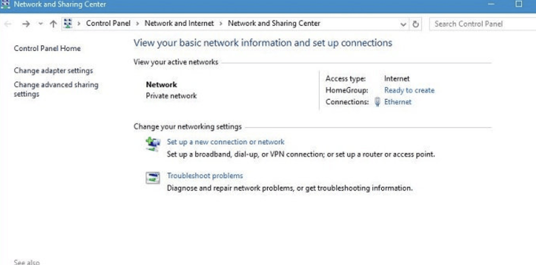Image resolution: width=536 pixels, height=265 pixels.
Task: Expand the chevron after Control Panel breadcrumb
Action: tap(138, 24)
